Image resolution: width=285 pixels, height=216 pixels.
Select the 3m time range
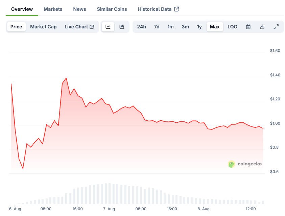(185, 26)
